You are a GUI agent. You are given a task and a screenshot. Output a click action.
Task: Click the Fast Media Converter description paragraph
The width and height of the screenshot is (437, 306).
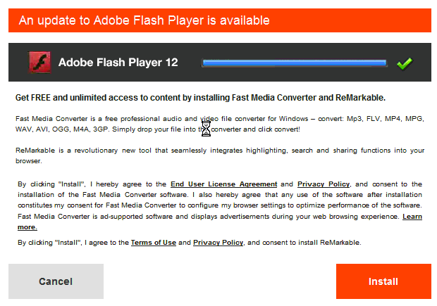click(220, 124)
